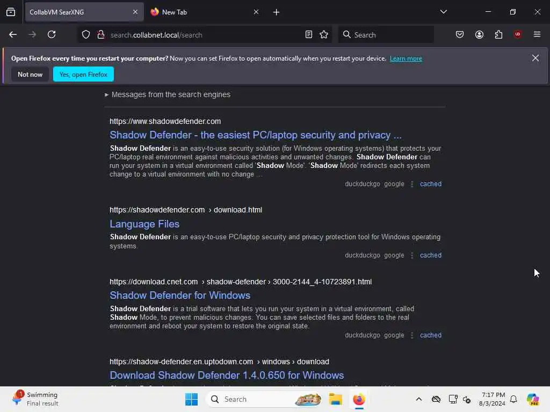Open the Pocket save icon
This screenshot has height=412, width=550.
tap(460, 34)
